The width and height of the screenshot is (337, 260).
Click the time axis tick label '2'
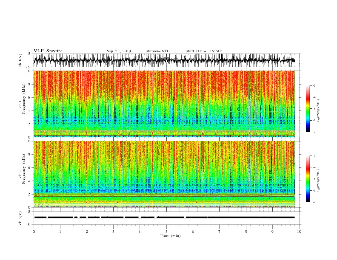click(x=87, y=232)
